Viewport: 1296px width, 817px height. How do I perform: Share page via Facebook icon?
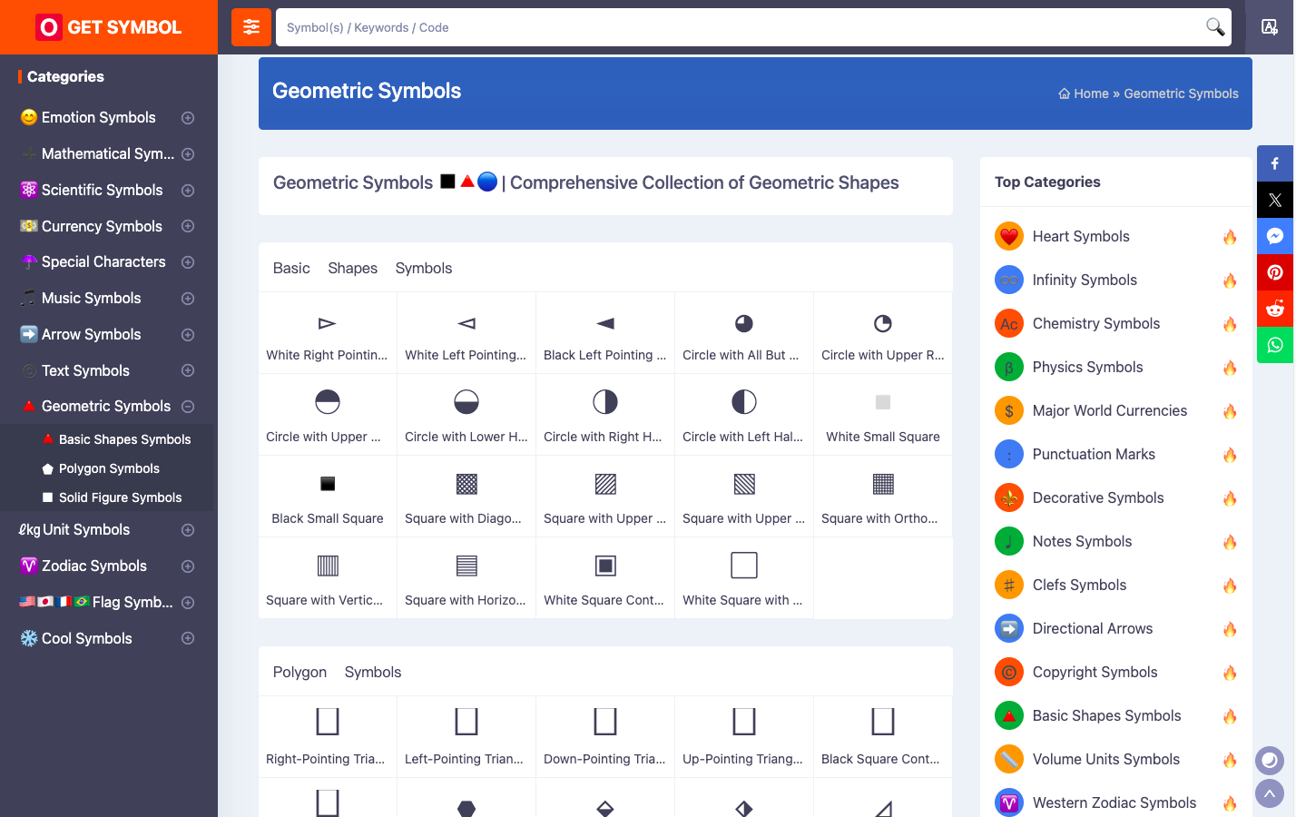click(1275, 163)
